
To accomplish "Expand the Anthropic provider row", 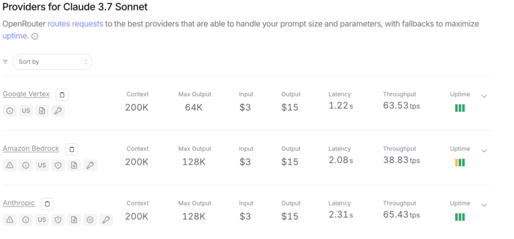I will click(x=484, y=205).
